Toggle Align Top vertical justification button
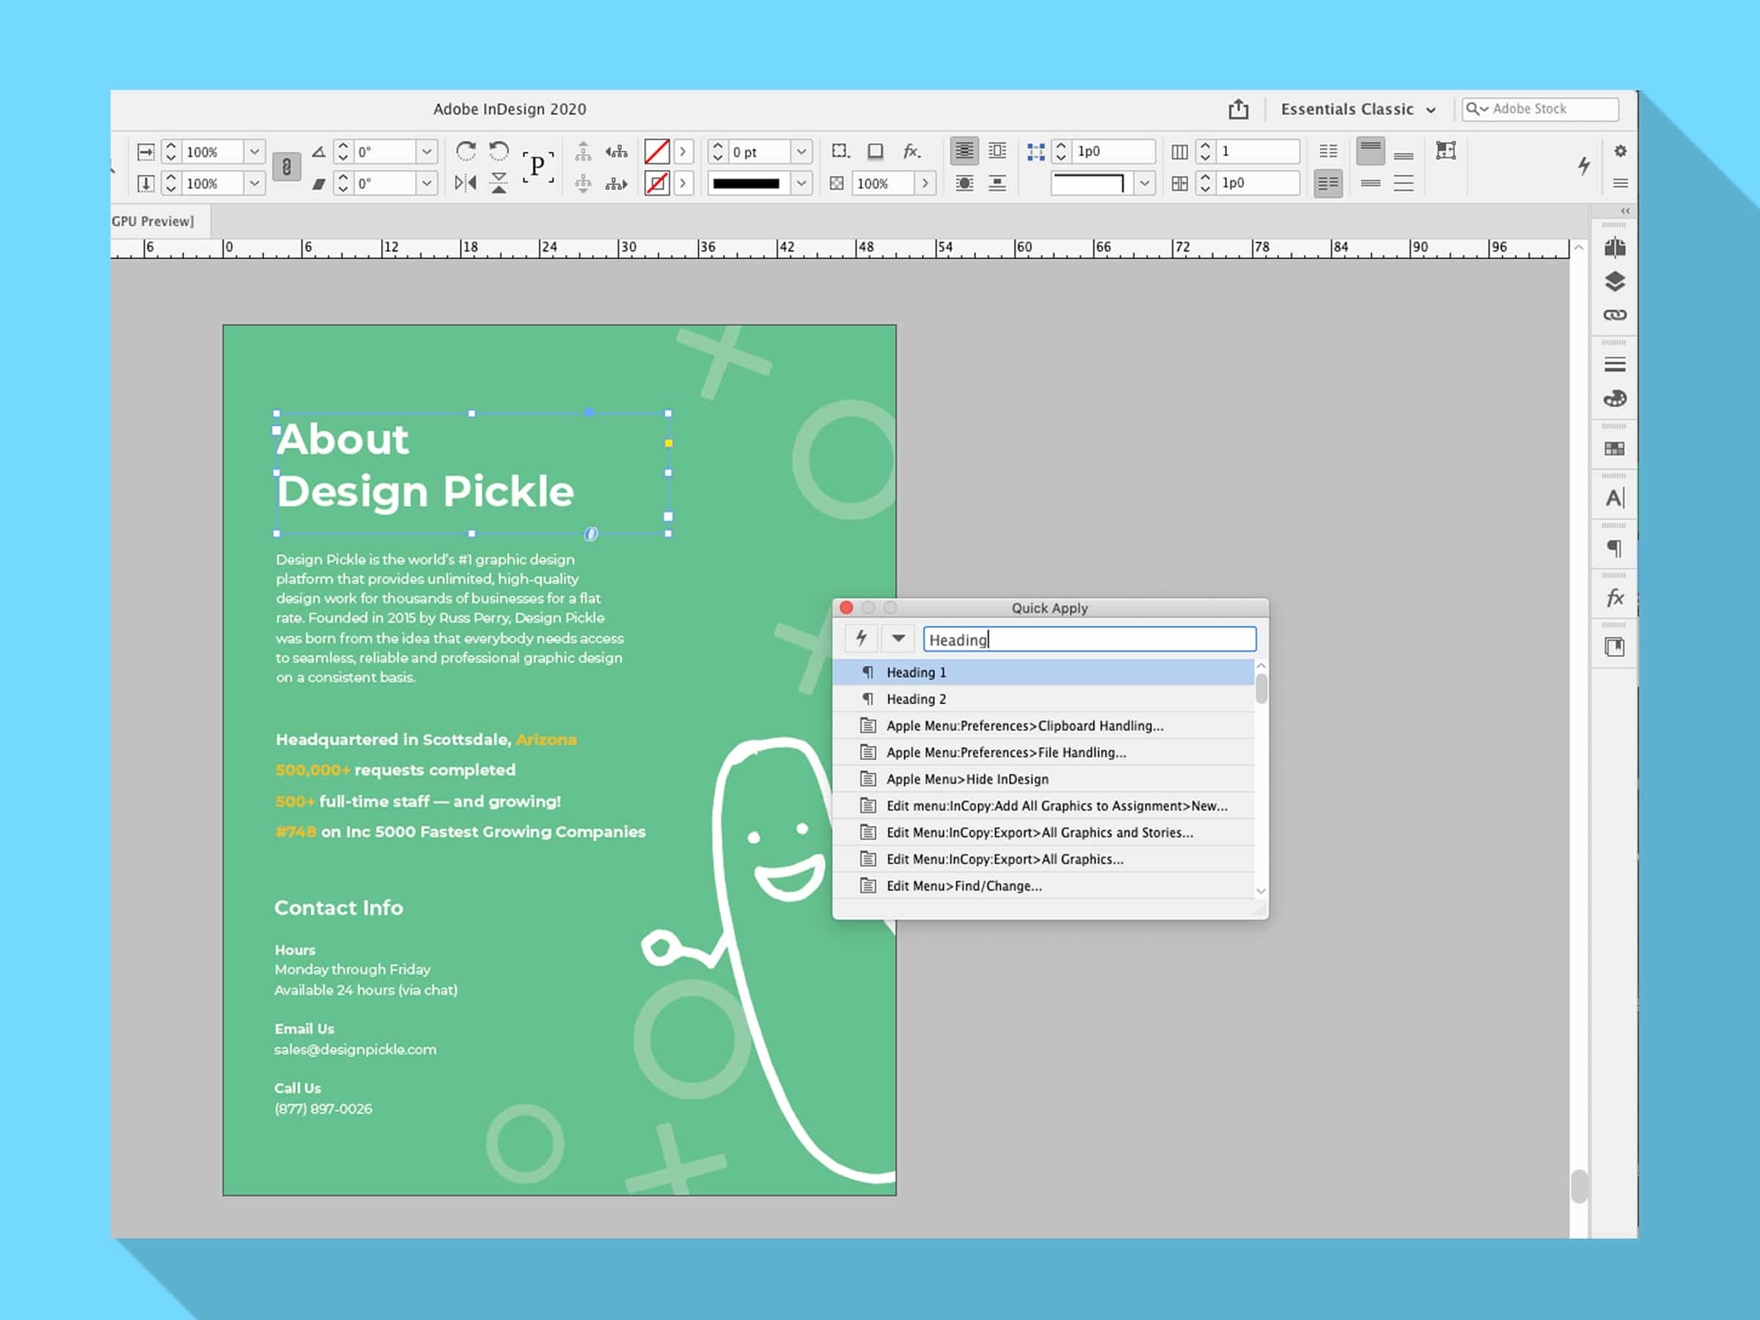The height and width of the screenshot is (1320, 1760). pyautogui.click(x=1370, y=150)
